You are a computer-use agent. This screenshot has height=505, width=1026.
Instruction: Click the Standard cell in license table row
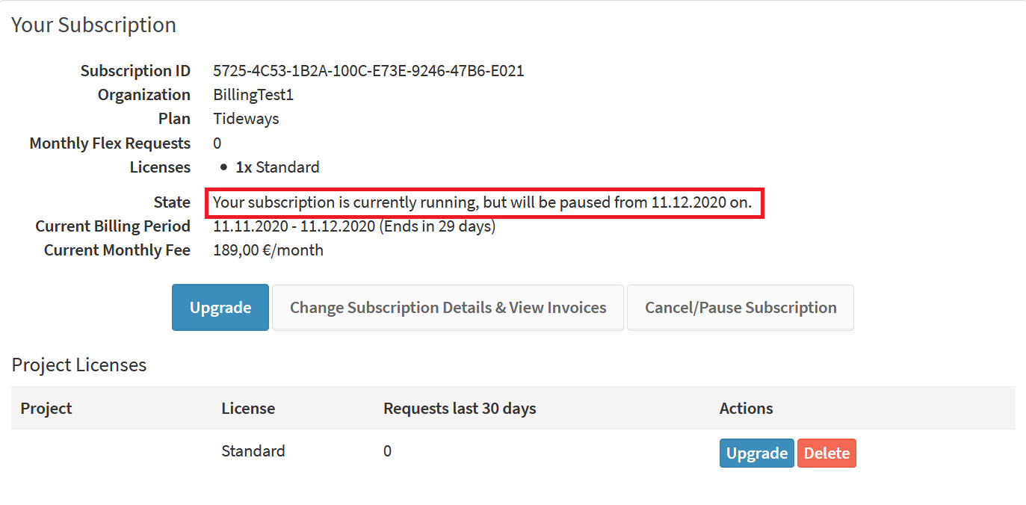click(253, 451)
